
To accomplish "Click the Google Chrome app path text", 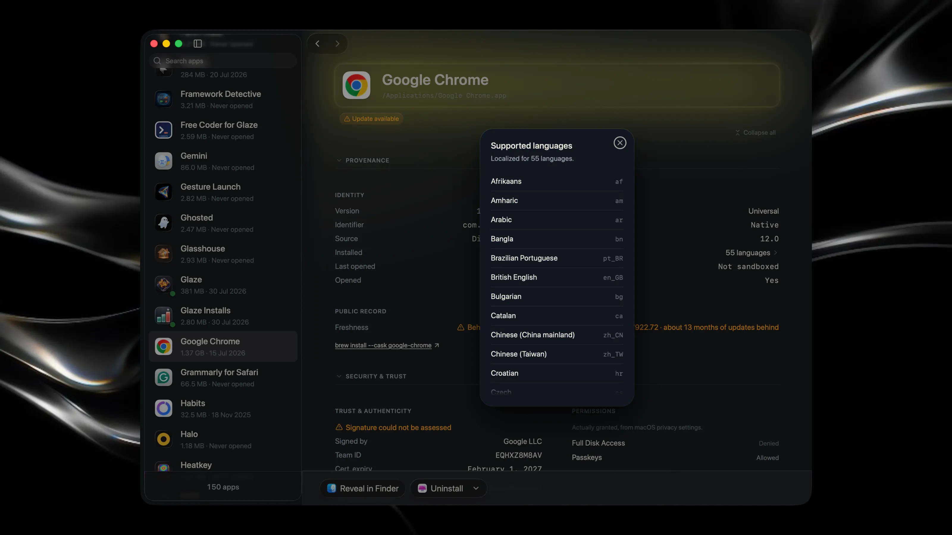I will pyautogui.click(x=444, y=96).
